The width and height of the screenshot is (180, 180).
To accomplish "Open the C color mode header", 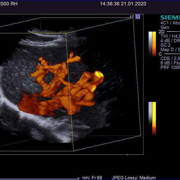I will click(x=160, y=54).
